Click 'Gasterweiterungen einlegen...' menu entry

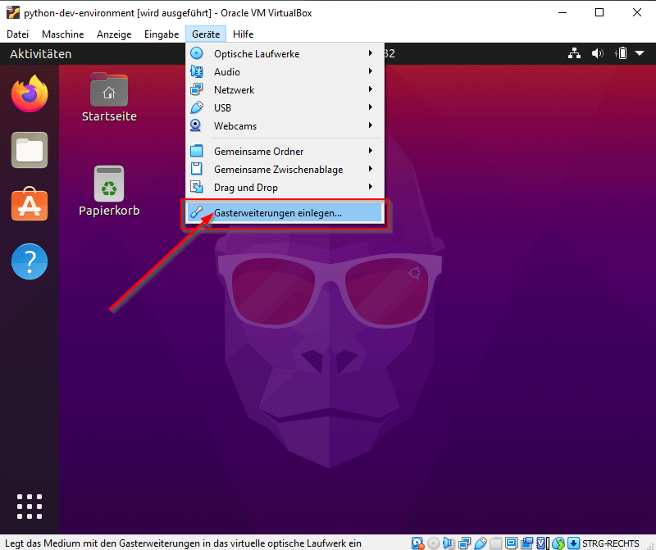coord(279,212)
